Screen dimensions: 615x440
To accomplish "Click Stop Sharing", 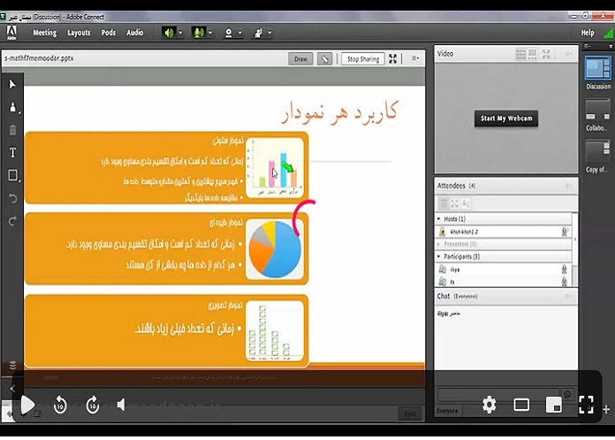I will (x=363, y=59).
